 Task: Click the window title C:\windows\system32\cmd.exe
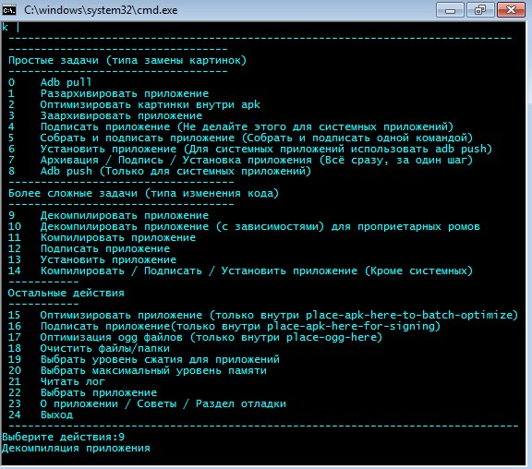point(101,10)
